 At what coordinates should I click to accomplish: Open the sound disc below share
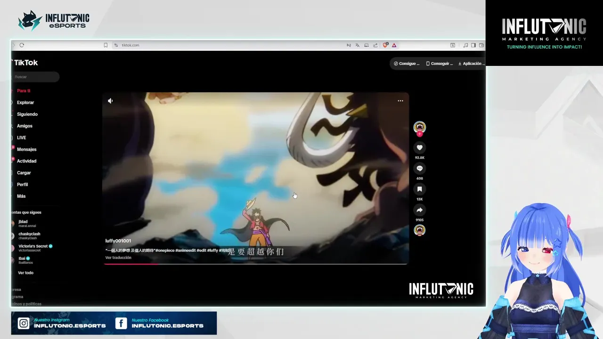point(419,230)
